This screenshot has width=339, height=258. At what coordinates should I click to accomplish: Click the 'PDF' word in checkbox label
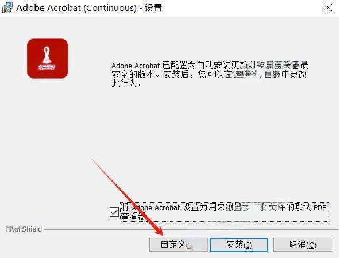pos(320,208)
